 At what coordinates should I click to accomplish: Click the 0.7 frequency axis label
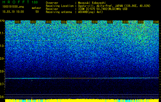[2, 84]
